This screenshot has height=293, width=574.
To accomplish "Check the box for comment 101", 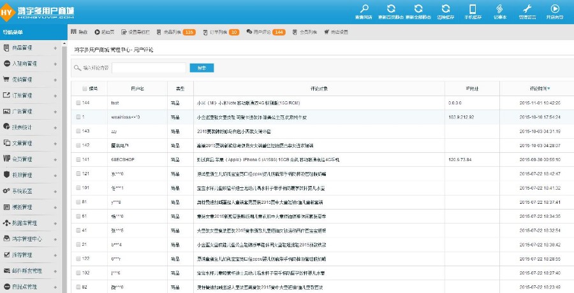I will [x=78, y=188].
